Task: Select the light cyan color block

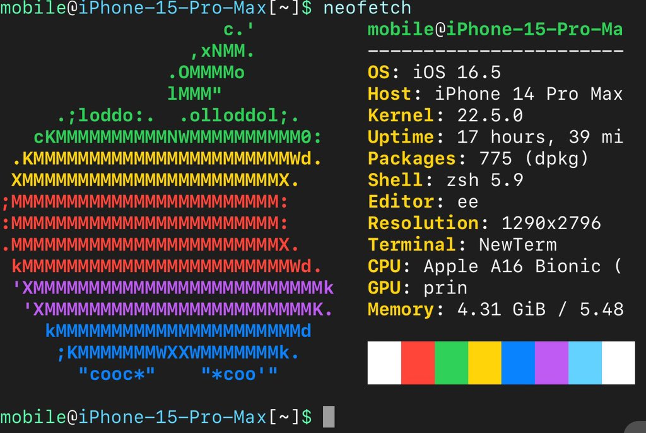Action: [x=585, y=363]
